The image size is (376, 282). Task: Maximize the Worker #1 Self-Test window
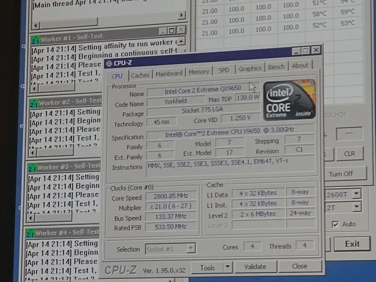point(172,31)
